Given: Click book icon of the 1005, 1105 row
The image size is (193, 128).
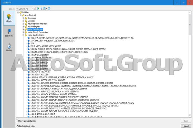Looking at the screenshot, I should point(29,38).
